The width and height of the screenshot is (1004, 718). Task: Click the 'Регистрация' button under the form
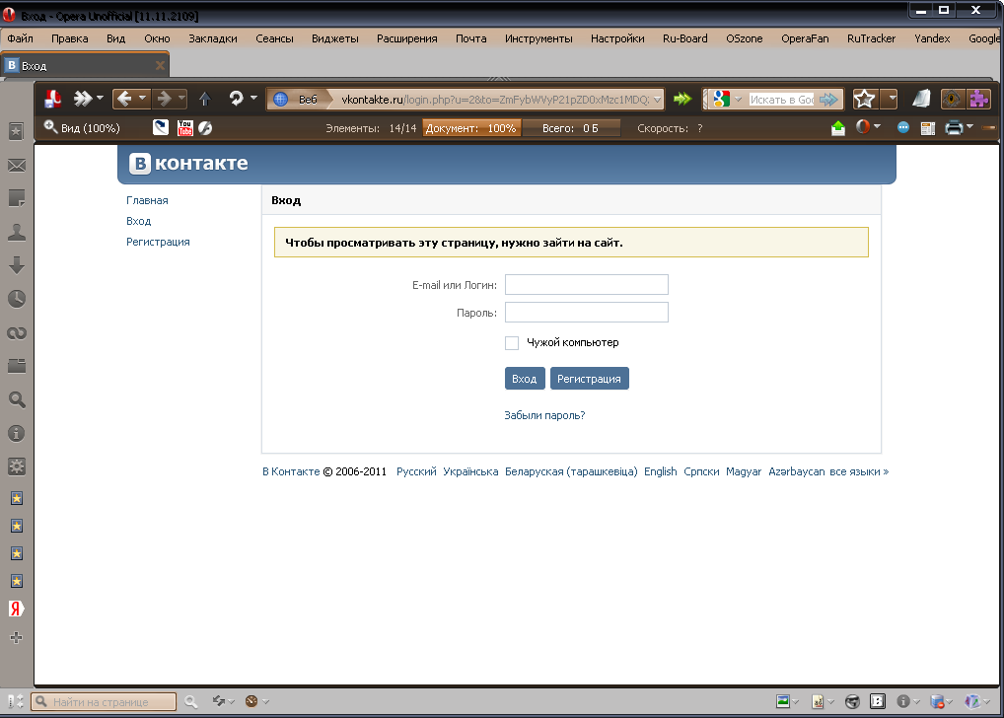point(589,379)
